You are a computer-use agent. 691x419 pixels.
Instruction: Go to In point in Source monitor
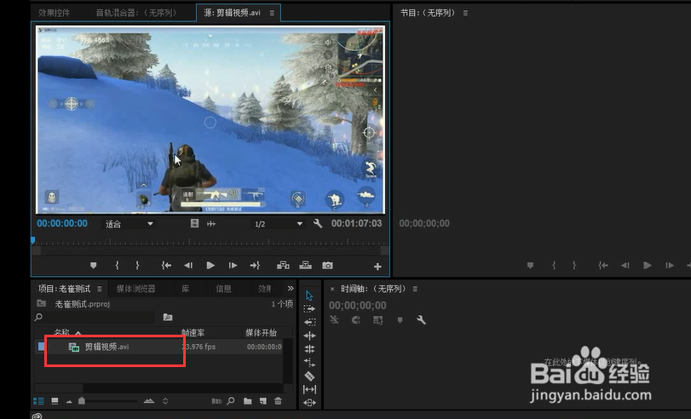[166, 265]
